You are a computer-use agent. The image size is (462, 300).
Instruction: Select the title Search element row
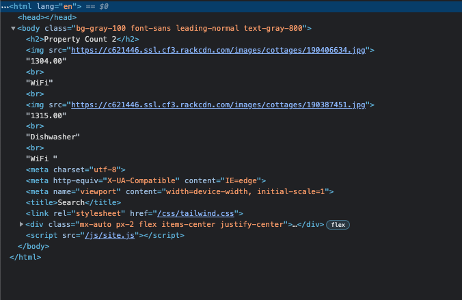click(x=231, y=202)
